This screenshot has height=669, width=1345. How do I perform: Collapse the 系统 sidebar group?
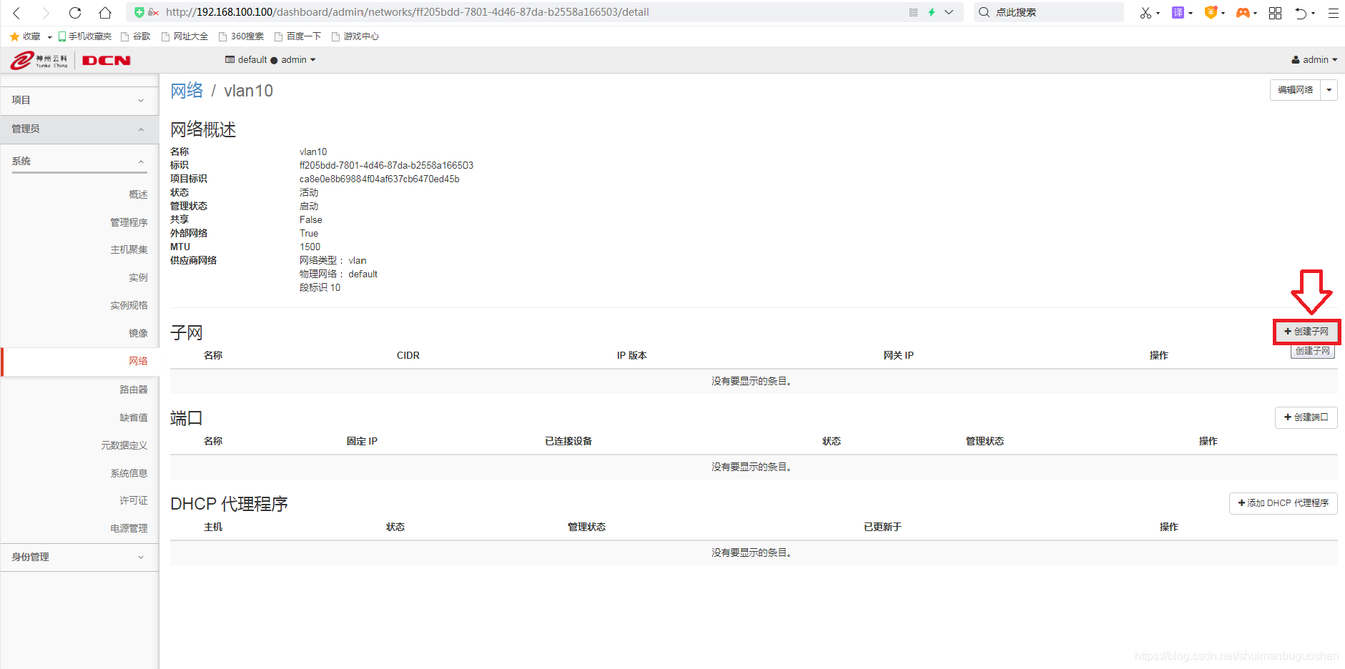[x=79, y=162]
